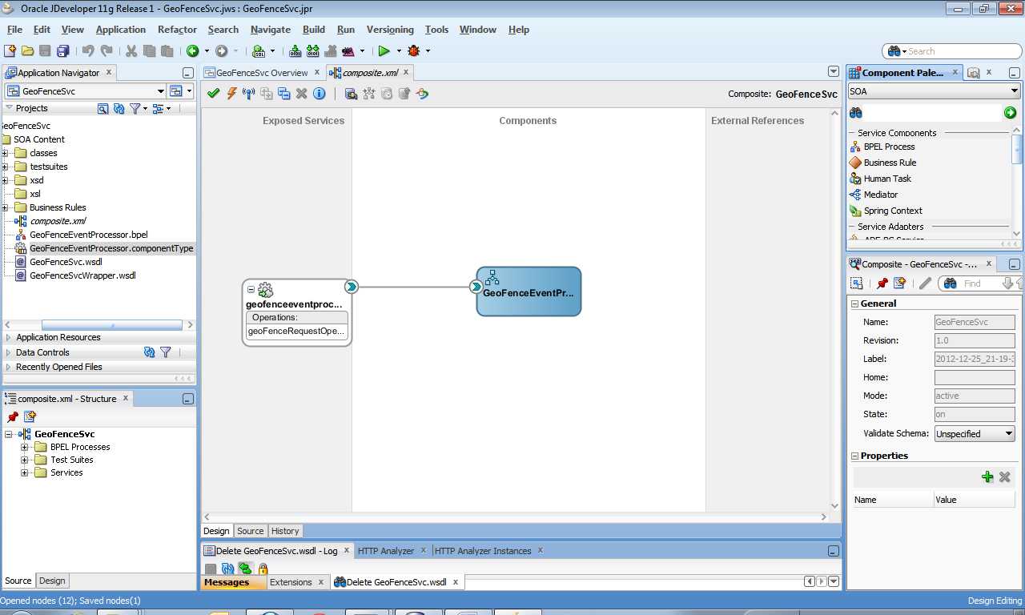Switch to the History editor tab
The height and width of the screenshot is (615, 1025).
(x=285, y=531)
